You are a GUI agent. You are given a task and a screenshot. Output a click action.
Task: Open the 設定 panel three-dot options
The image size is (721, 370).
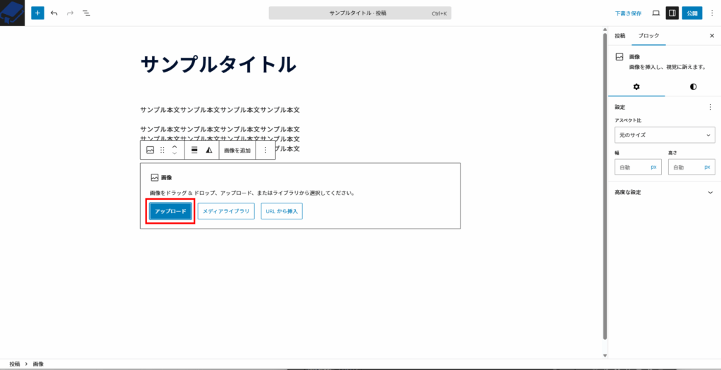710,108
